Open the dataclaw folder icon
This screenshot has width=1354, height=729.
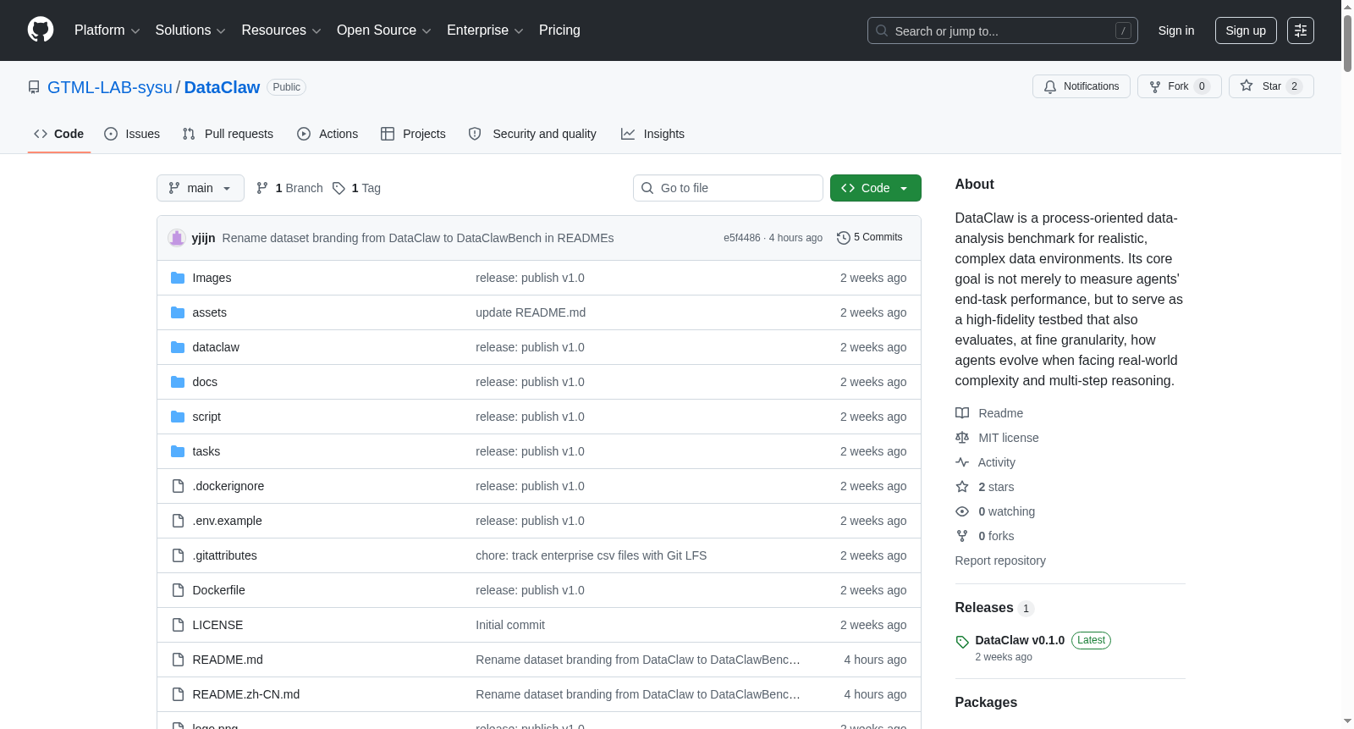coord(178,347)
